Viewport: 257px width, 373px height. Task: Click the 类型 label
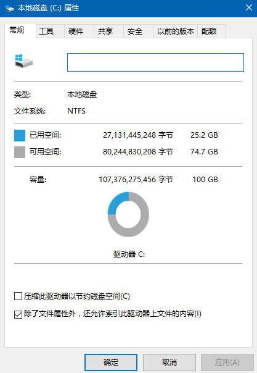[x=23, y=94]
